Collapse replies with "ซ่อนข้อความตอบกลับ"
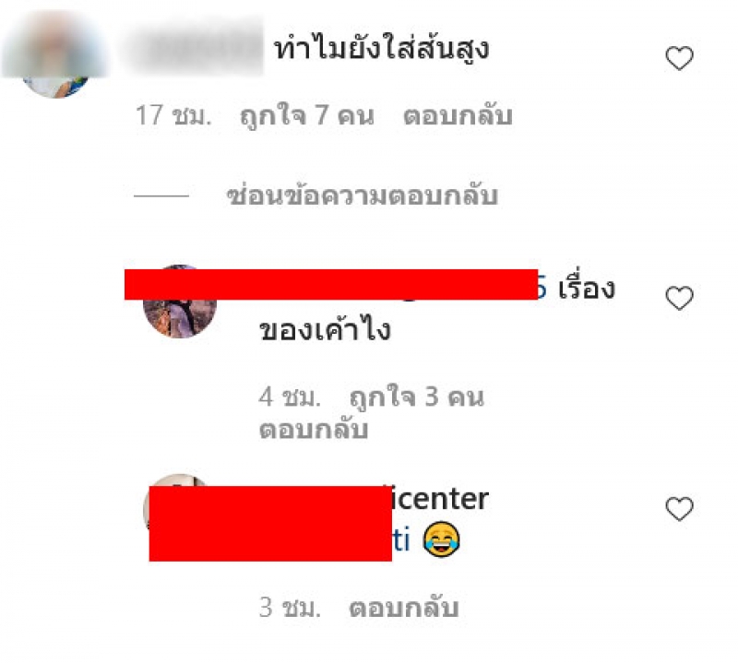This screenshot has width=738, height=663. point(362,195)
